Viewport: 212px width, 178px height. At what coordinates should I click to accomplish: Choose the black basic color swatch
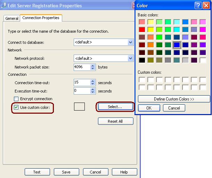[142, 60]
